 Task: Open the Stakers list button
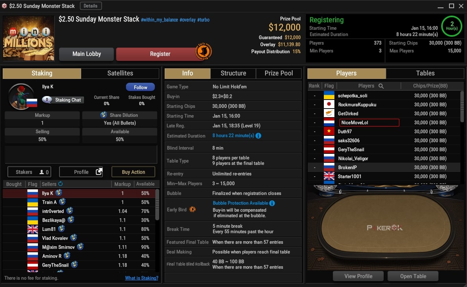(x=29, y=172)
